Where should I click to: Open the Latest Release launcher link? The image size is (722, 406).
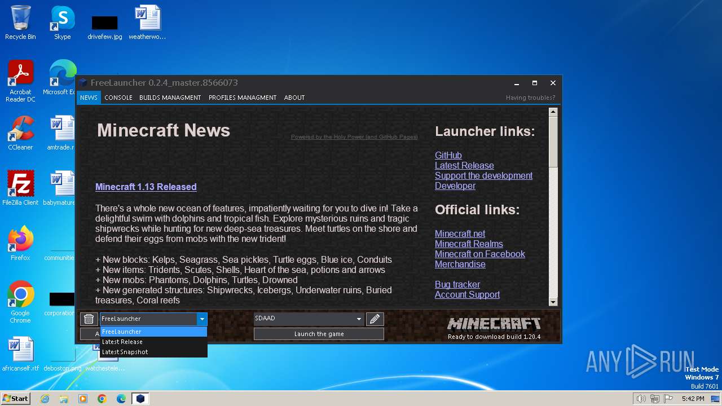click(464, 165)
